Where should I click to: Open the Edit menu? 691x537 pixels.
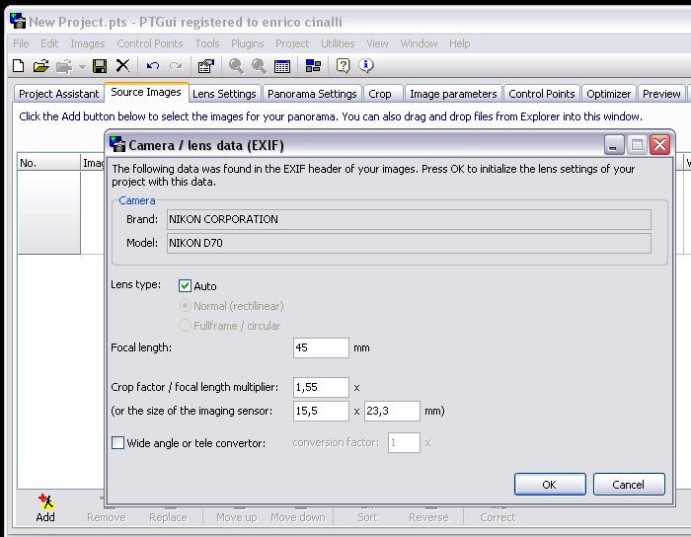pos(49,43)
